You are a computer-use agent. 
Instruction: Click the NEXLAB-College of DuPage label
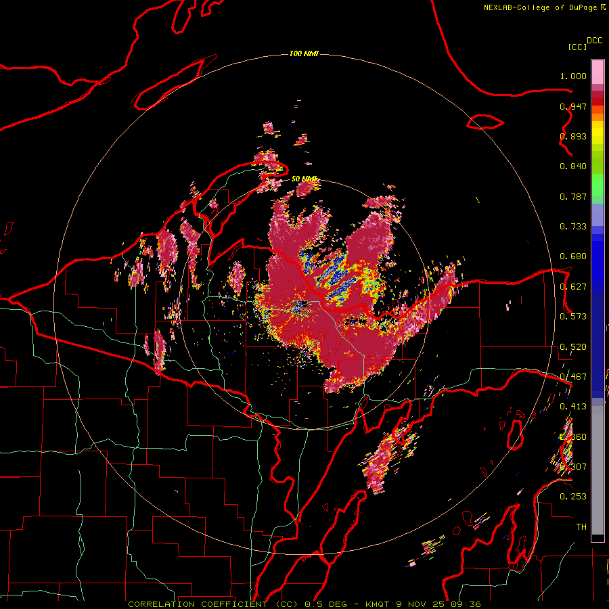(540, 7)
